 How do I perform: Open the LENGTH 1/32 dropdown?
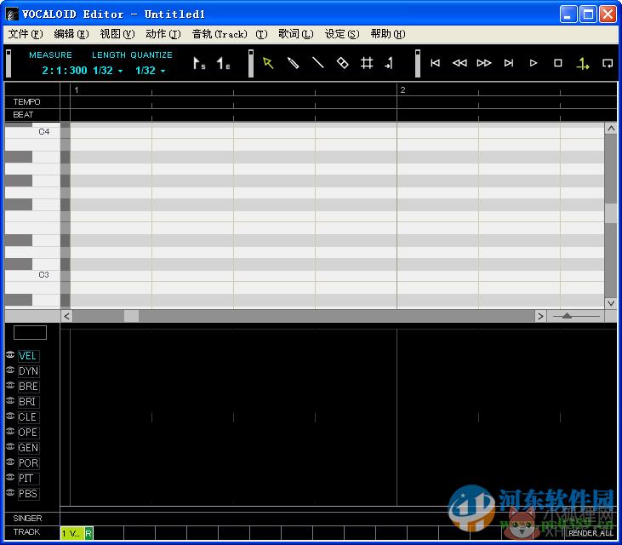pos(108,71)
